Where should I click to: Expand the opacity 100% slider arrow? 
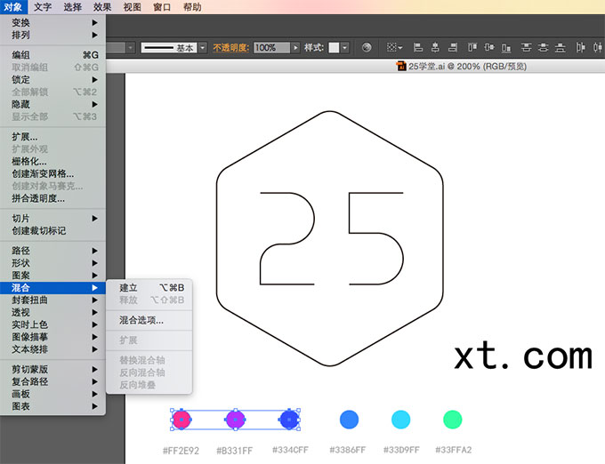click(x=295, y=47)
